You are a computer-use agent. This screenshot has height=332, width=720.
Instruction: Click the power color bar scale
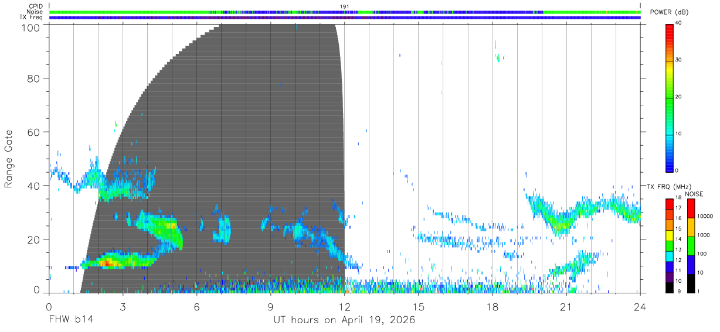click(x=670, y=97)
